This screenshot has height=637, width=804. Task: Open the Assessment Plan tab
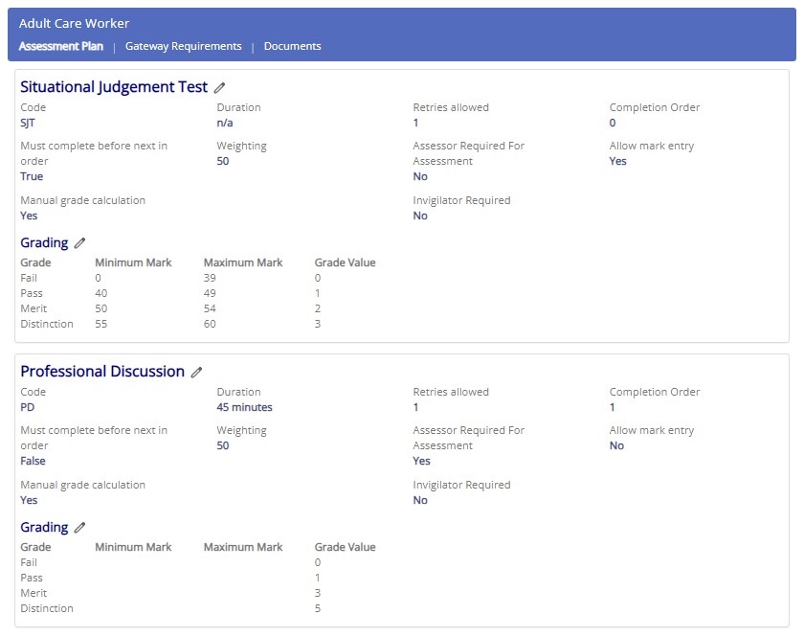click(x=61, y=46)
